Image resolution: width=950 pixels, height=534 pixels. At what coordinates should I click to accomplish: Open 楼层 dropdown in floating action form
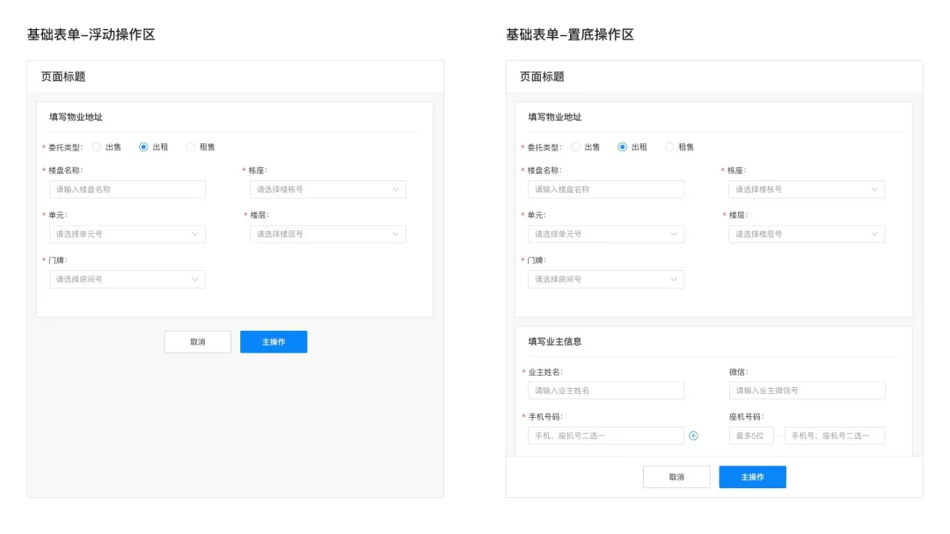click(x=328, y=234)
